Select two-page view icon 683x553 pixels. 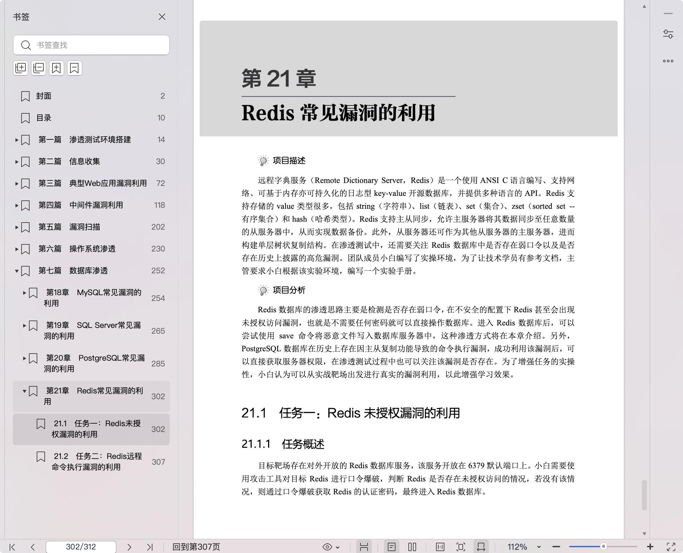click(x=412, y=547)
